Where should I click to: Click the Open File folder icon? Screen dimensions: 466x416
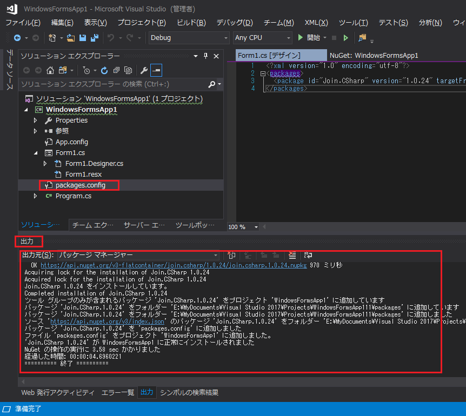tap(71, 38)
